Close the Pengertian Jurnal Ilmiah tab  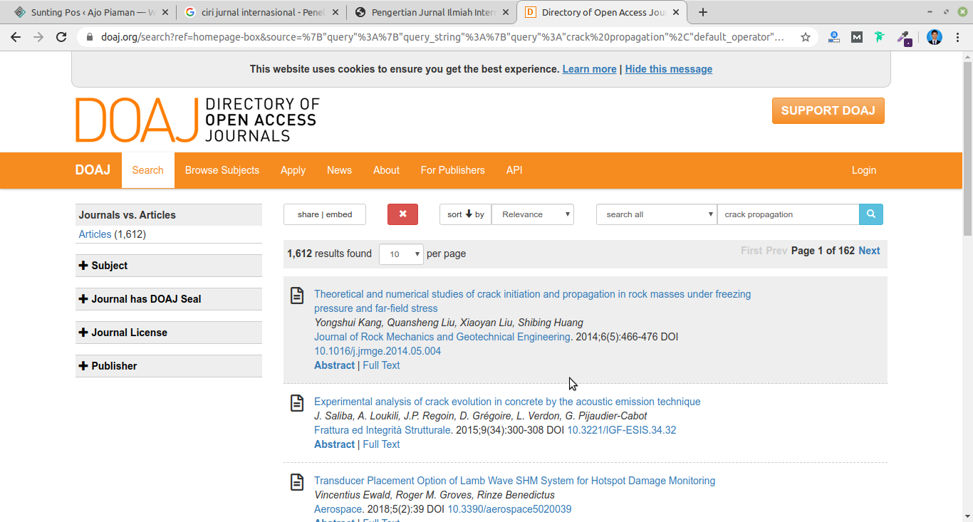[506, 12]
